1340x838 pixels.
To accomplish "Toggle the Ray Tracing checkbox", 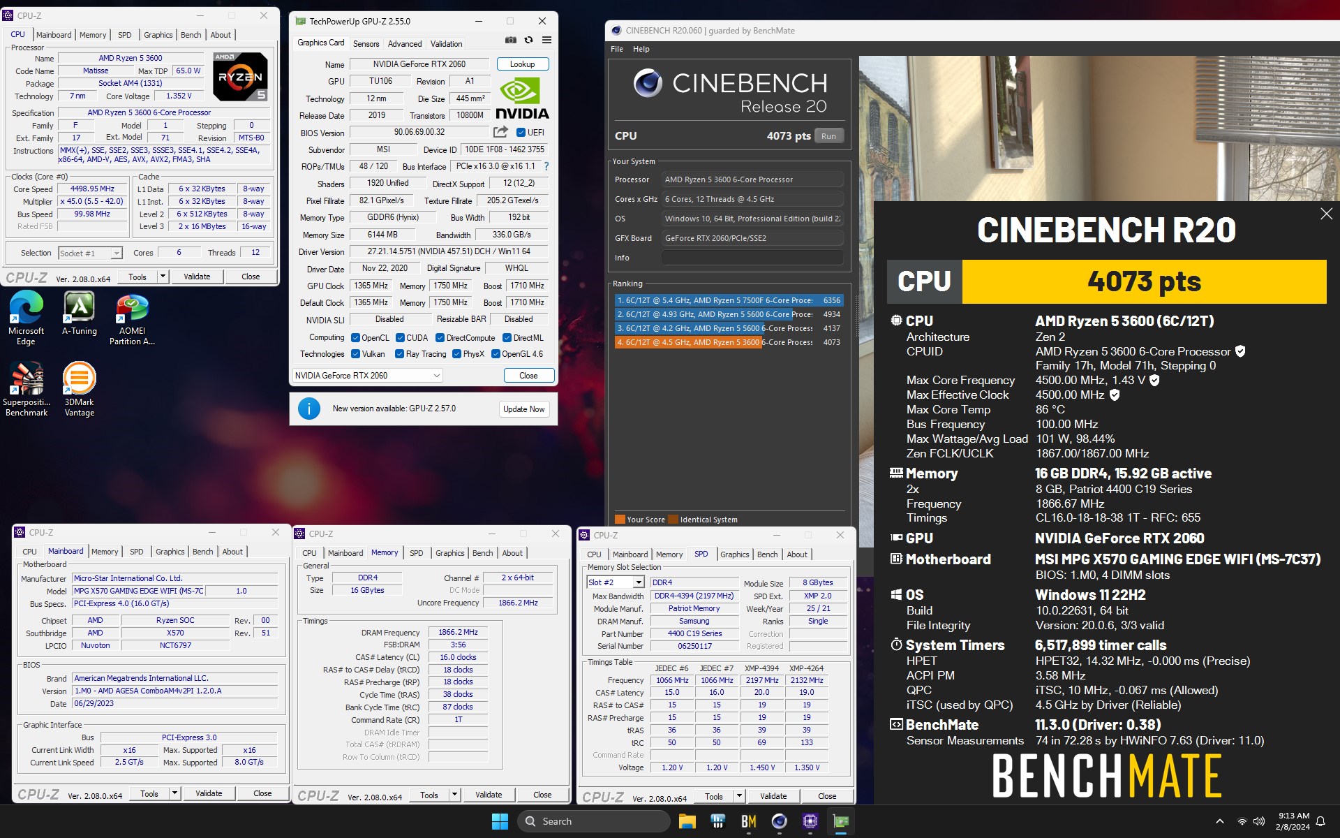I will tap(400, 354).
